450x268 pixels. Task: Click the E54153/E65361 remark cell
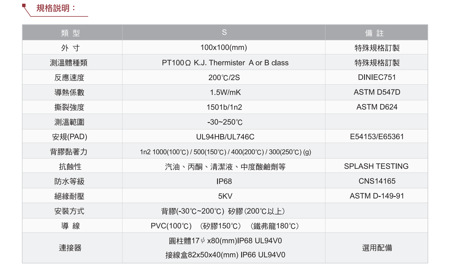pos(377,137)
